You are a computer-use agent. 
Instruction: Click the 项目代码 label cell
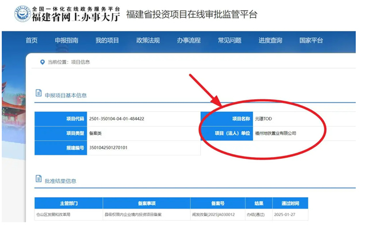pos(61,119)
